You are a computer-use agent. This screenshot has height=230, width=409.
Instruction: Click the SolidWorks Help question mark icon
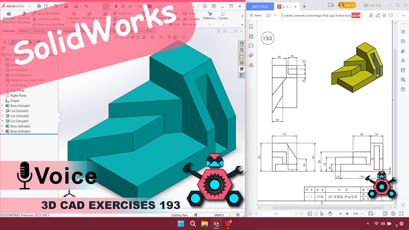coord(214,6)
